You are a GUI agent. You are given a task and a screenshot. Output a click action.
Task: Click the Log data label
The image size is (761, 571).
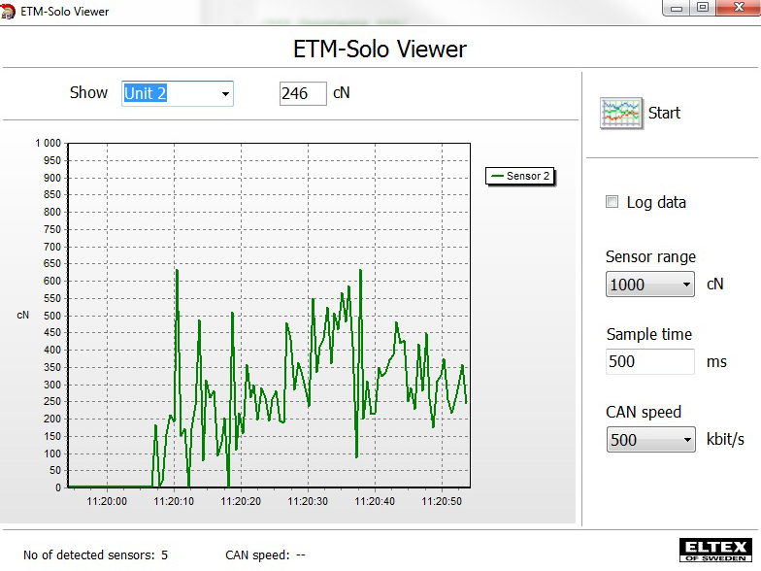(x=656, y=202)
